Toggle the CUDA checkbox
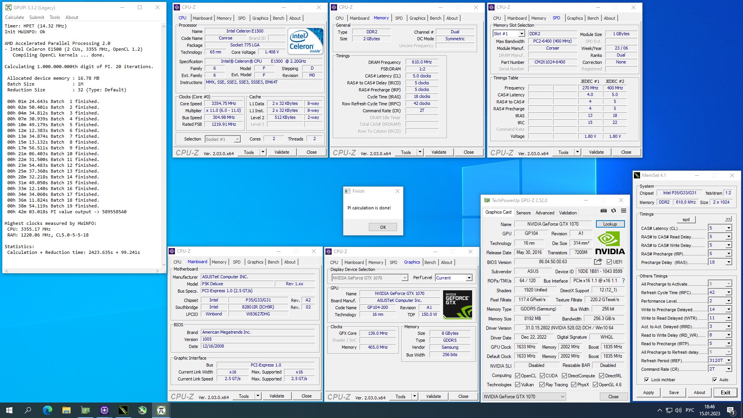The width and height of the screenshot is (743, 418). click(542, 375)
